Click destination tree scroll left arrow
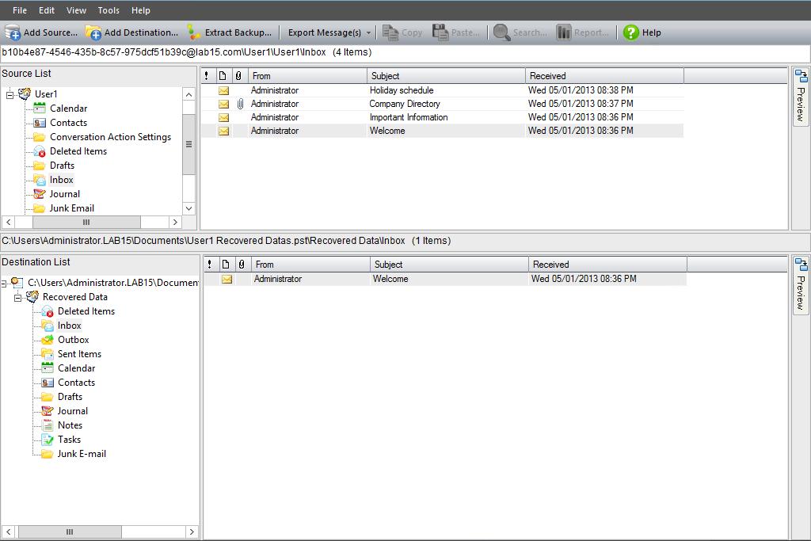 [9, 531]
